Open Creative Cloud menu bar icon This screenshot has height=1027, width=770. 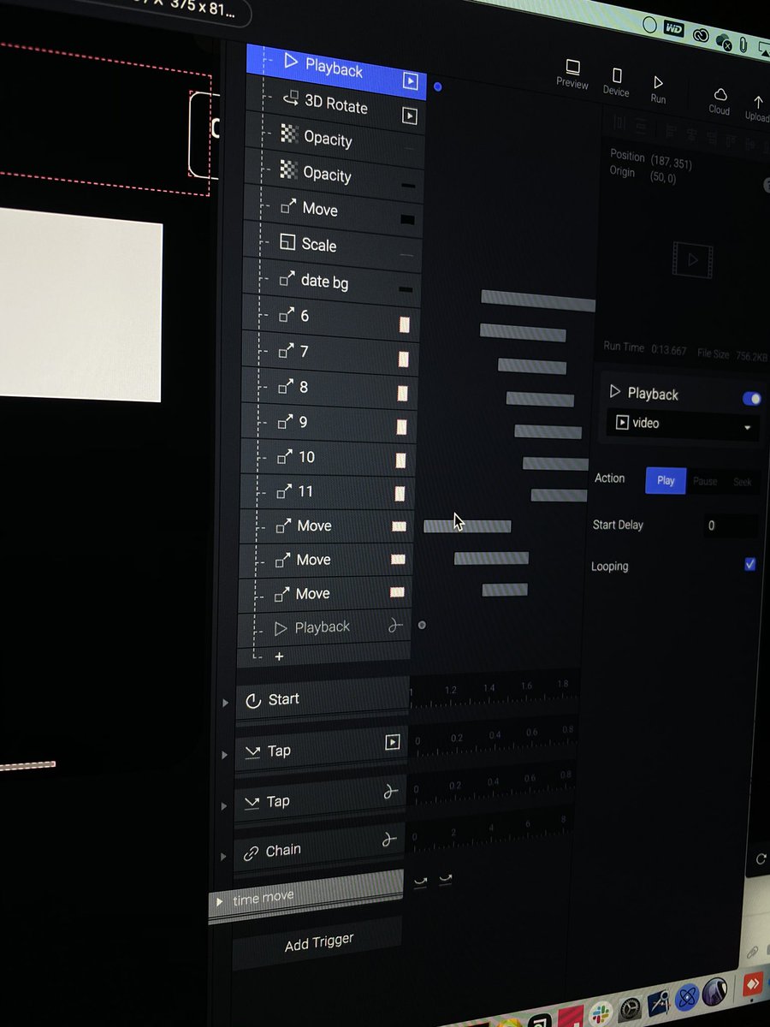(703, 33)
